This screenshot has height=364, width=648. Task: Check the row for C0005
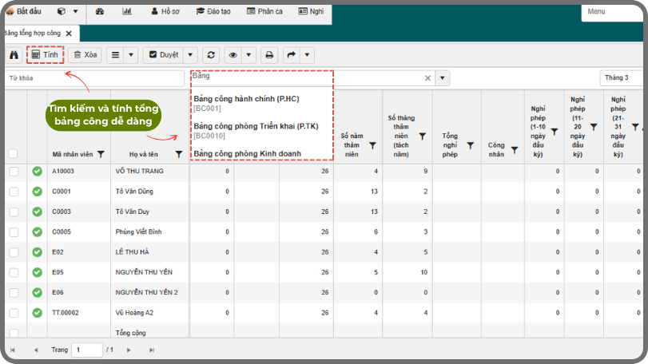(14, 232)
